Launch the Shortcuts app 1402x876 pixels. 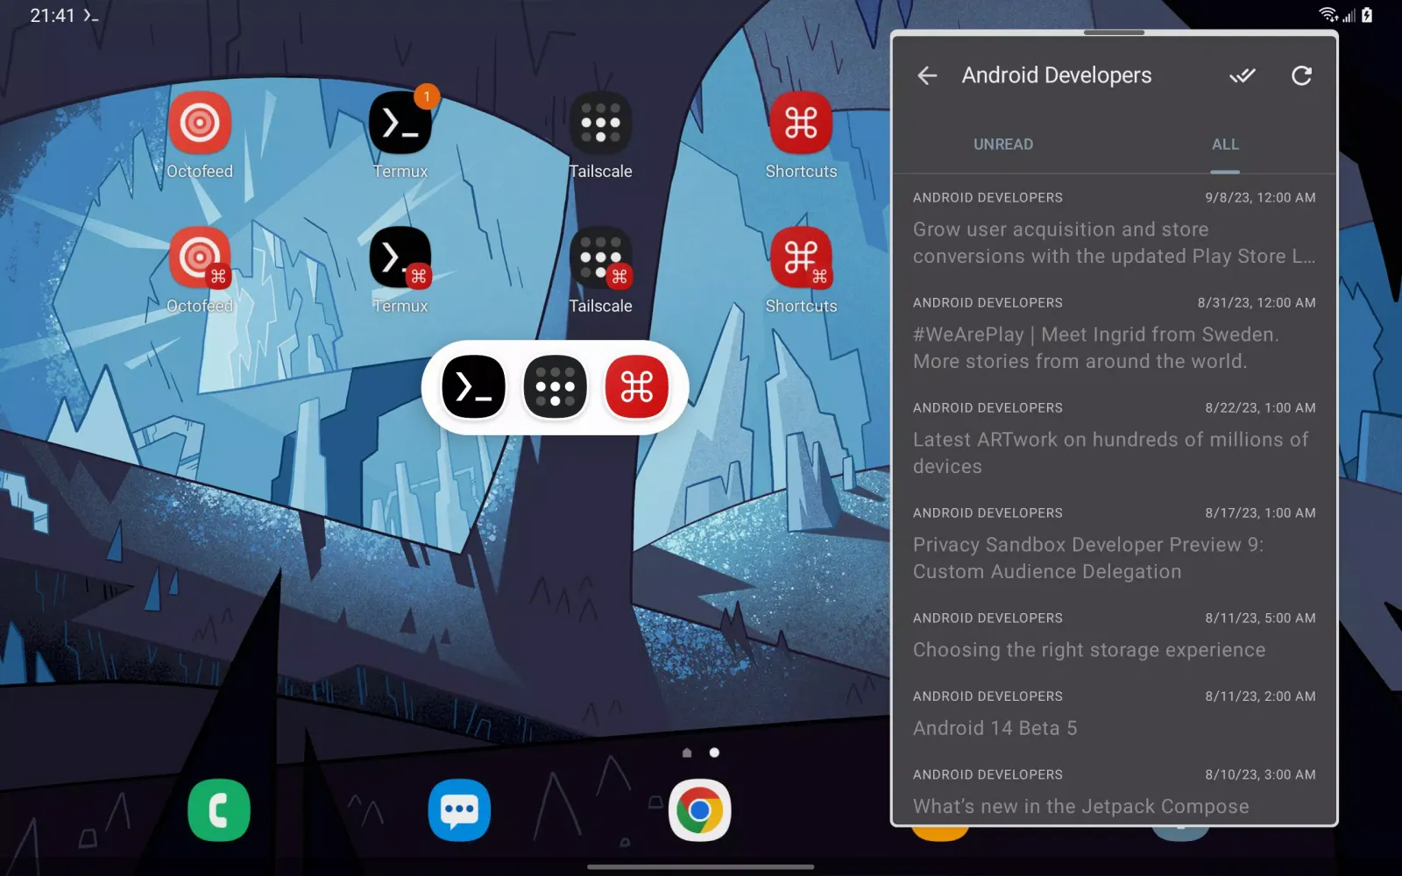(x=800, y=123)
